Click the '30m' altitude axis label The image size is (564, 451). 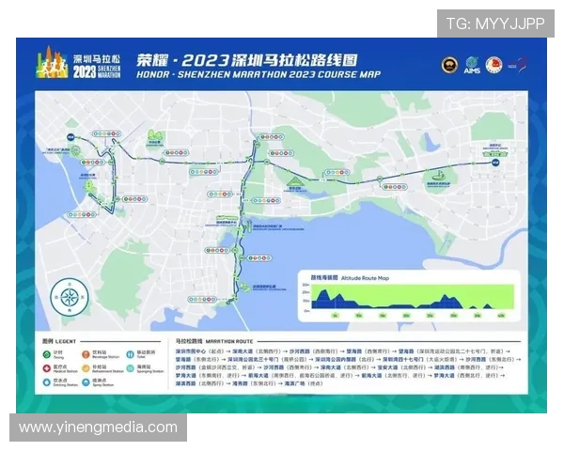pos(305,285)
